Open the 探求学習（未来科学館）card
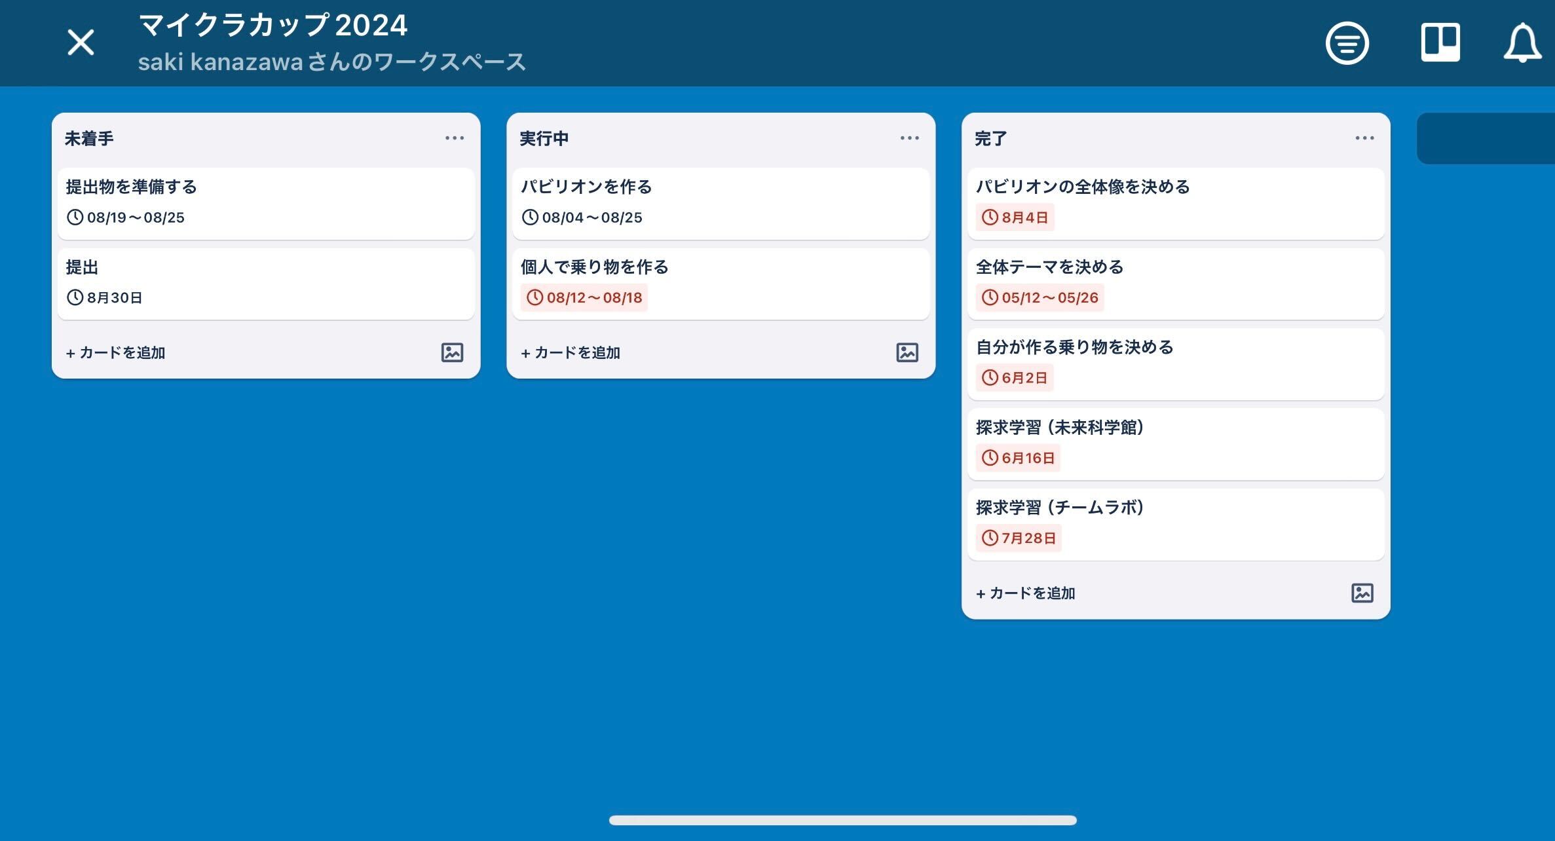Viewport: 1555px width, 841px height. (1176, 444)
